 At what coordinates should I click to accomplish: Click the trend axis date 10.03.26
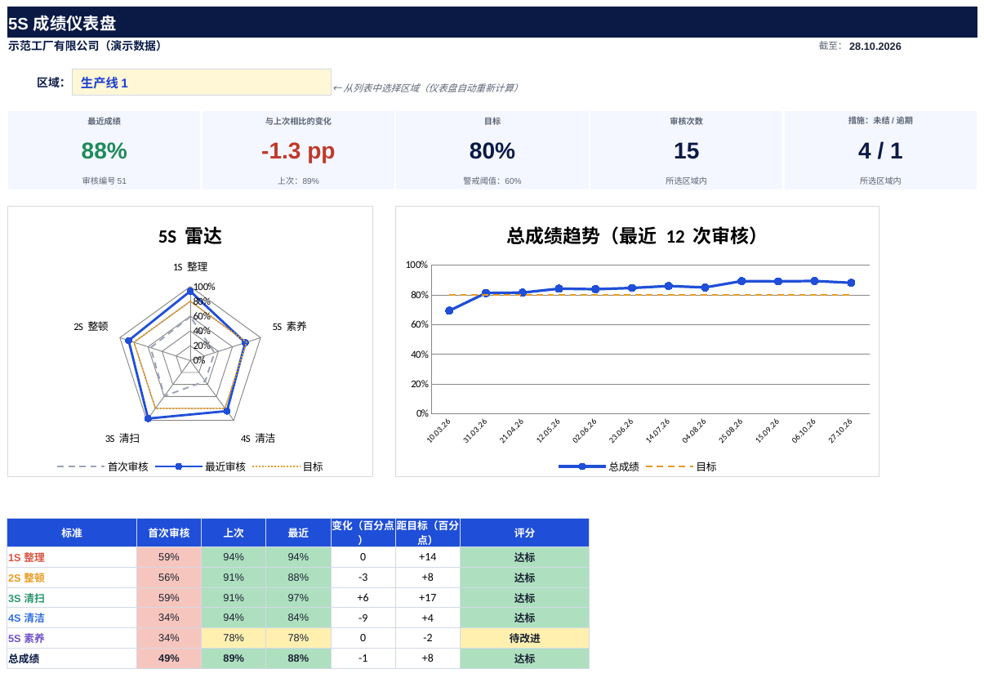pos(439,430)
